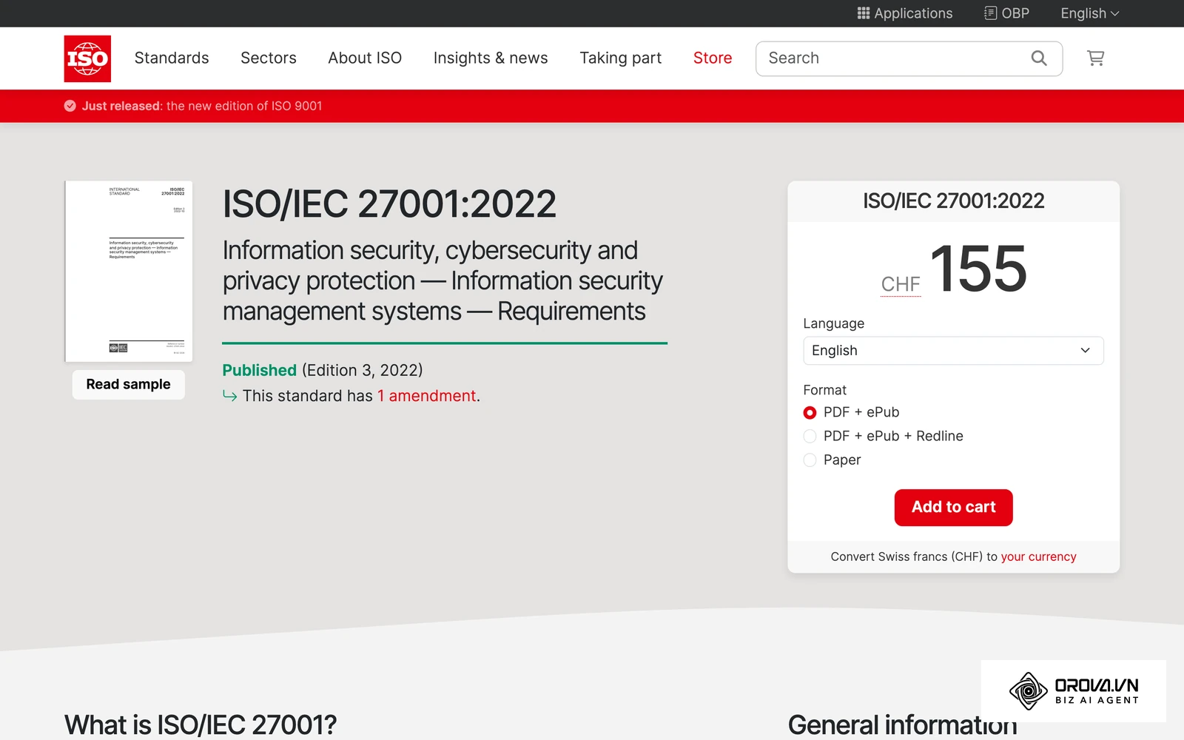Open the Taking part menu
The image size is (1184, 740).
click(x=620, y=58)
